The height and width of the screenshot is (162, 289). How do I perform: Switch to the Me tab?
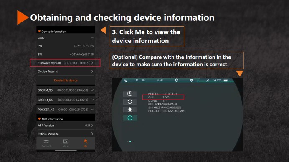point(85,143)
